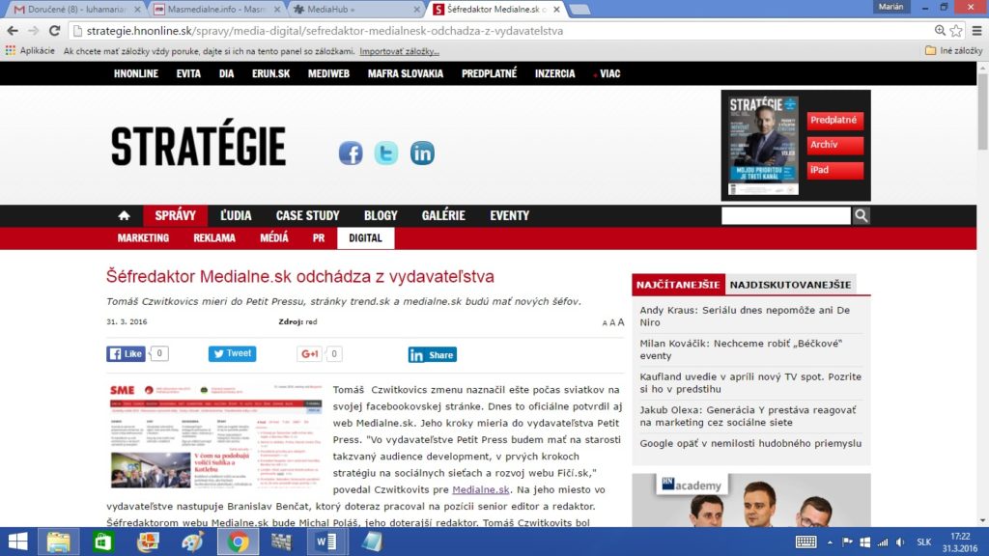
Task: Select the largest font size A
Action: click(621, 322)
